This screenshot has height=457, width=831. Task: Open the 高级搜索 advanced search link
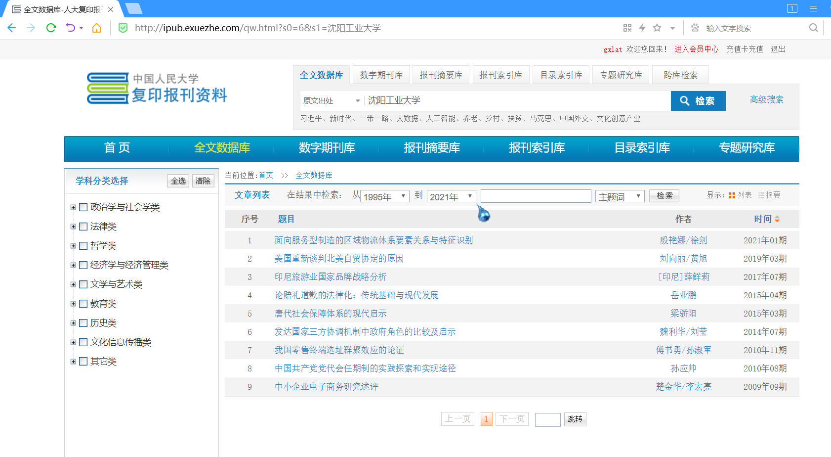pyautogui.click(x=766, y=99)
